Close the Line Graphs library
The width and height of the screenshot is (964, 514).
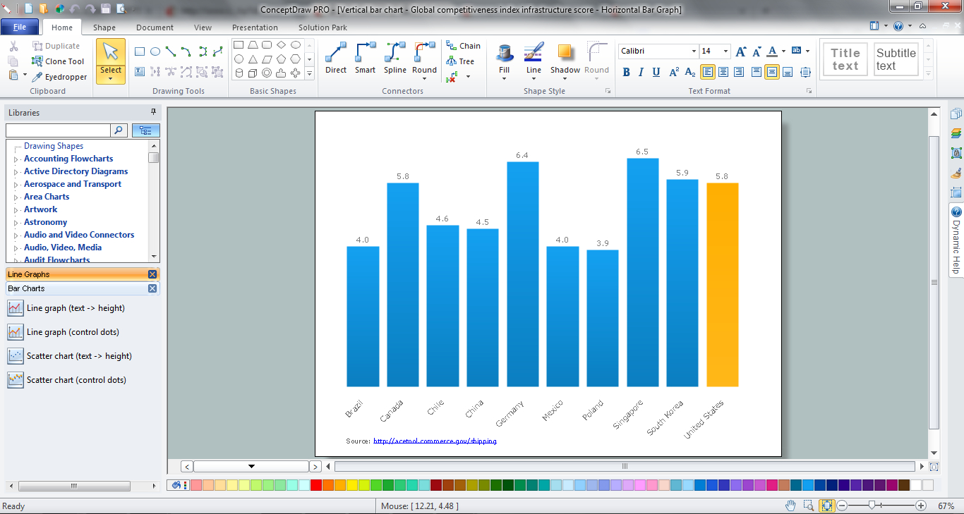coord(152,274)
